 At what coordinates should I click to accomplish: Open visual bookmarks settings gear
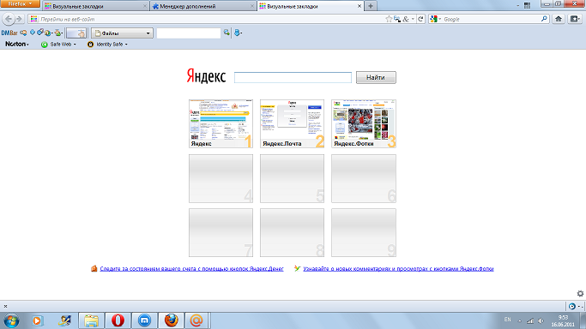click(x=580, y=294)
